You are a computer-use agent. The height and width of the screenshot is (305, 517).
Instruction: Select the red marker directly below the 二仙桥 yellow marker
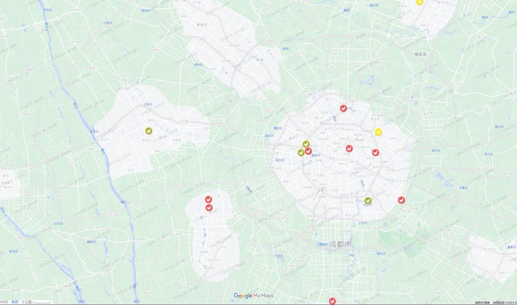coord(376,152)
